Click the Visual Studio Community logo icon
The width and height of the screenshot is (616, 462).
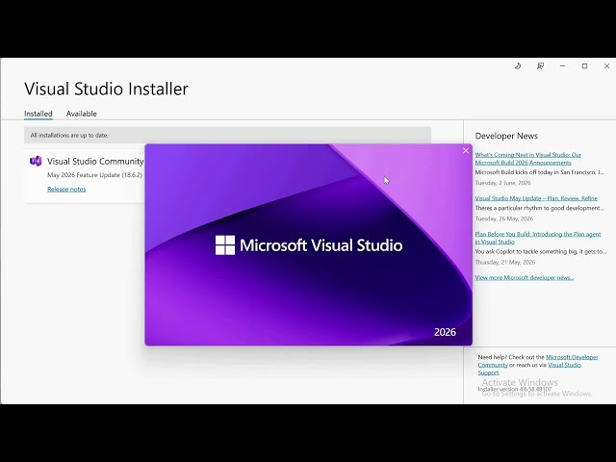36,161
